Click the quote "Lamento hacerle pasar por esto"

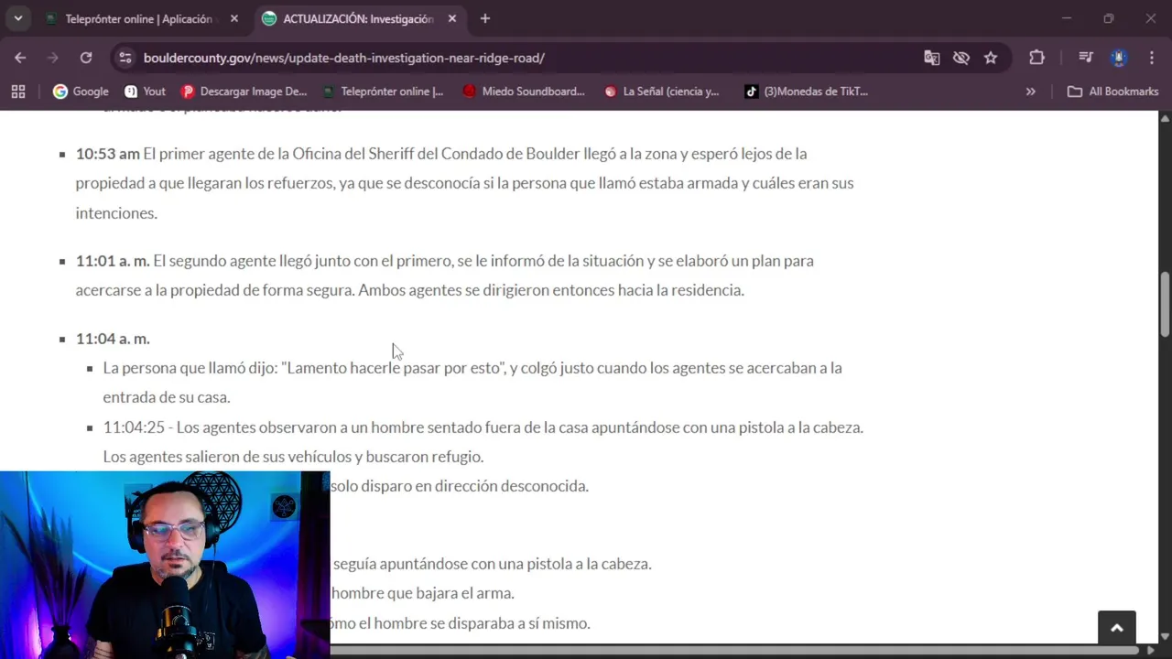(394, 368)
